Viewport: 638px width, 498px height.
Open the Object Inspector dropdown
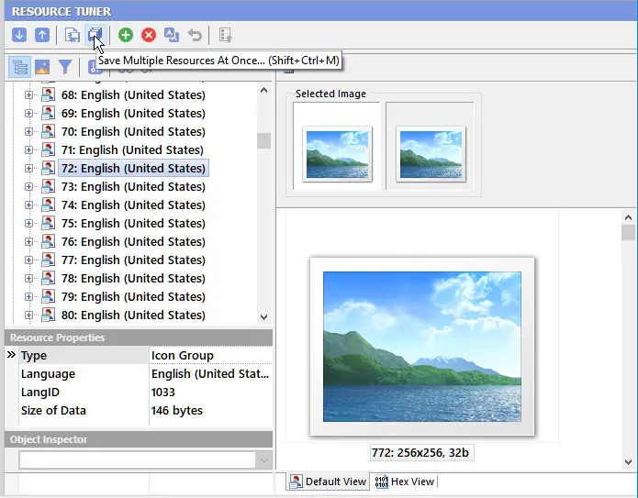263,460
